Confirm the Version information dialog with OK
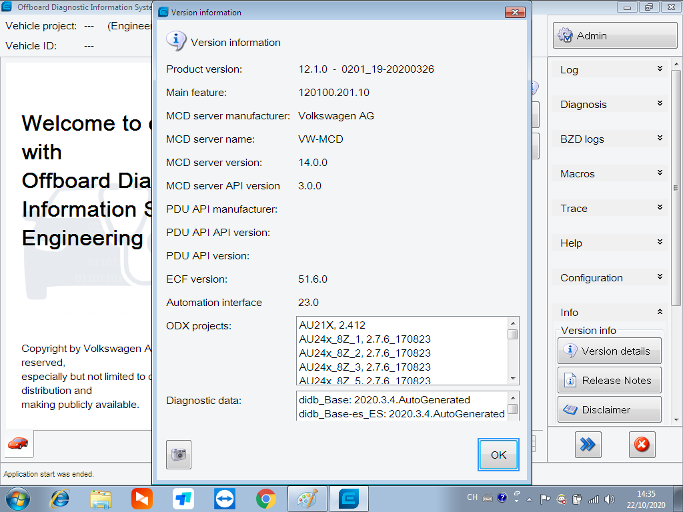Viewport: 683px width, 512px height. [x=498, y=455]
